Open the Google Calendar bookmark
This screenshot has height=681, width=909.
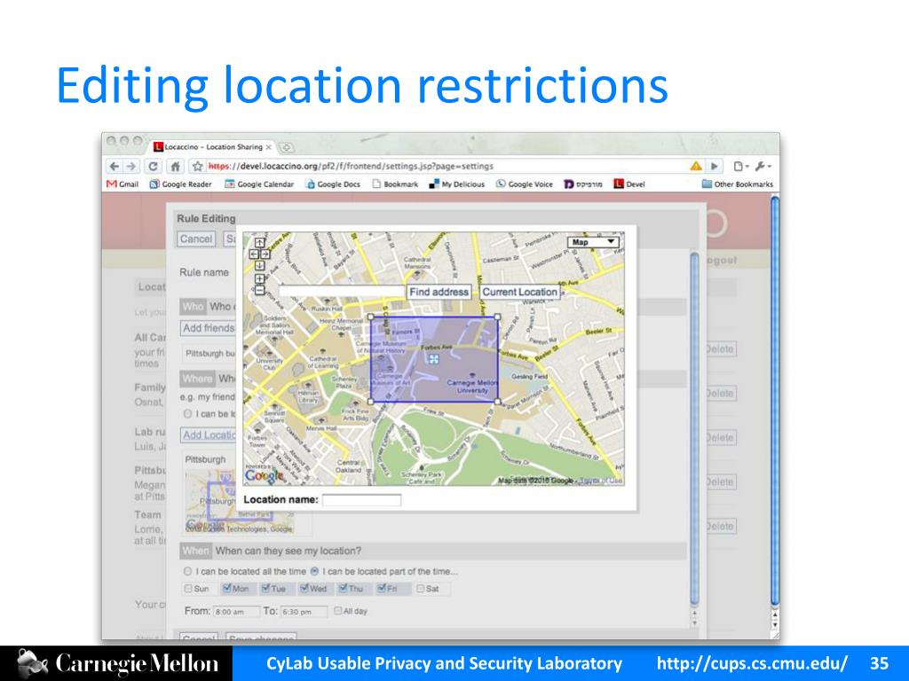coord(259,184)
